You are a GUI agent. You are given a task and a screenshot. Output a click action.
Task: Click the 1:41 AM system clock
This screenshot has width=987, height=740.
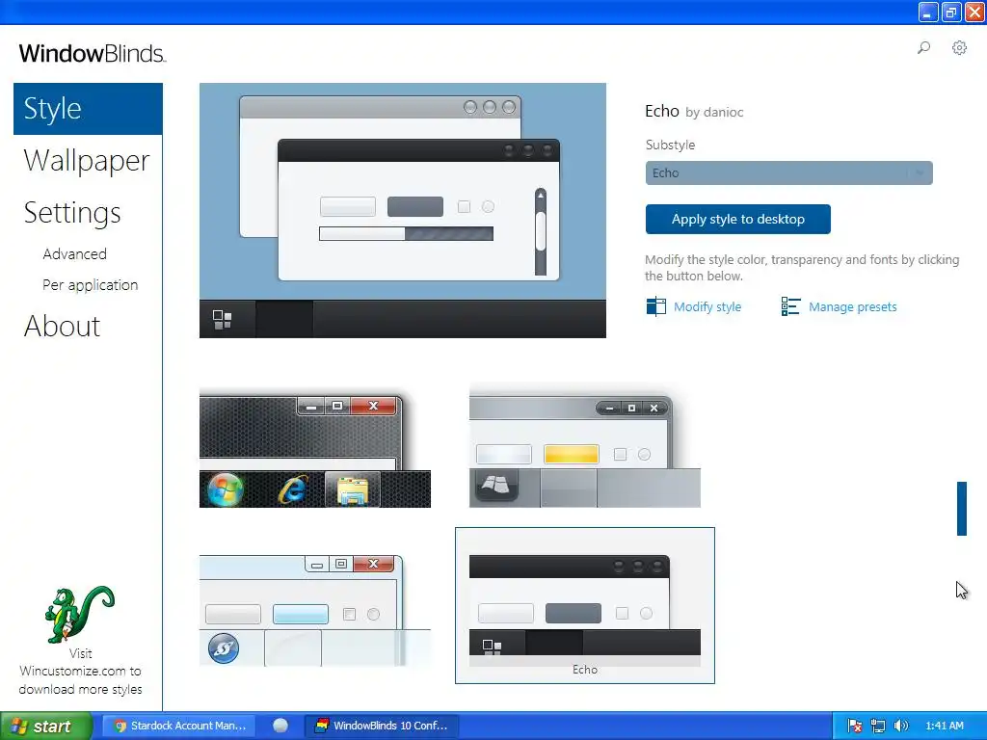(x=945, y=727)
